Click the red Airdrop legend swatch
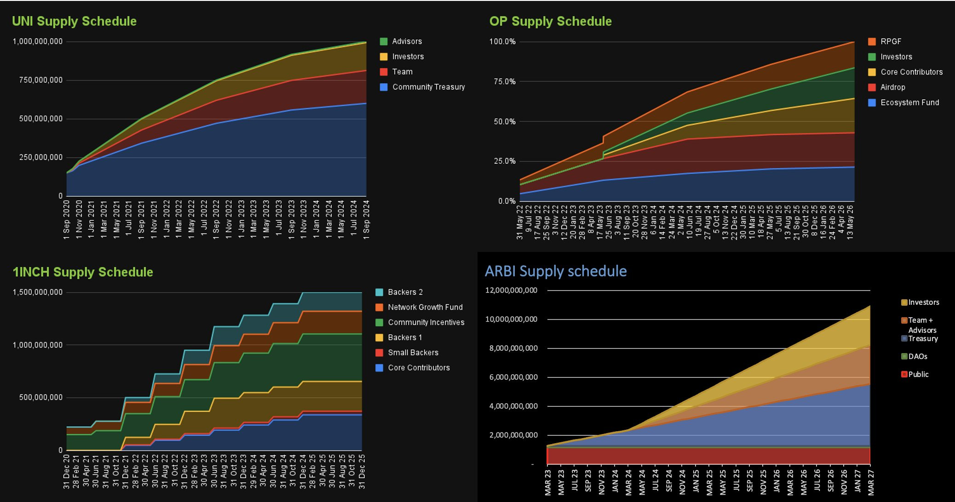 (x=872, y=87)
